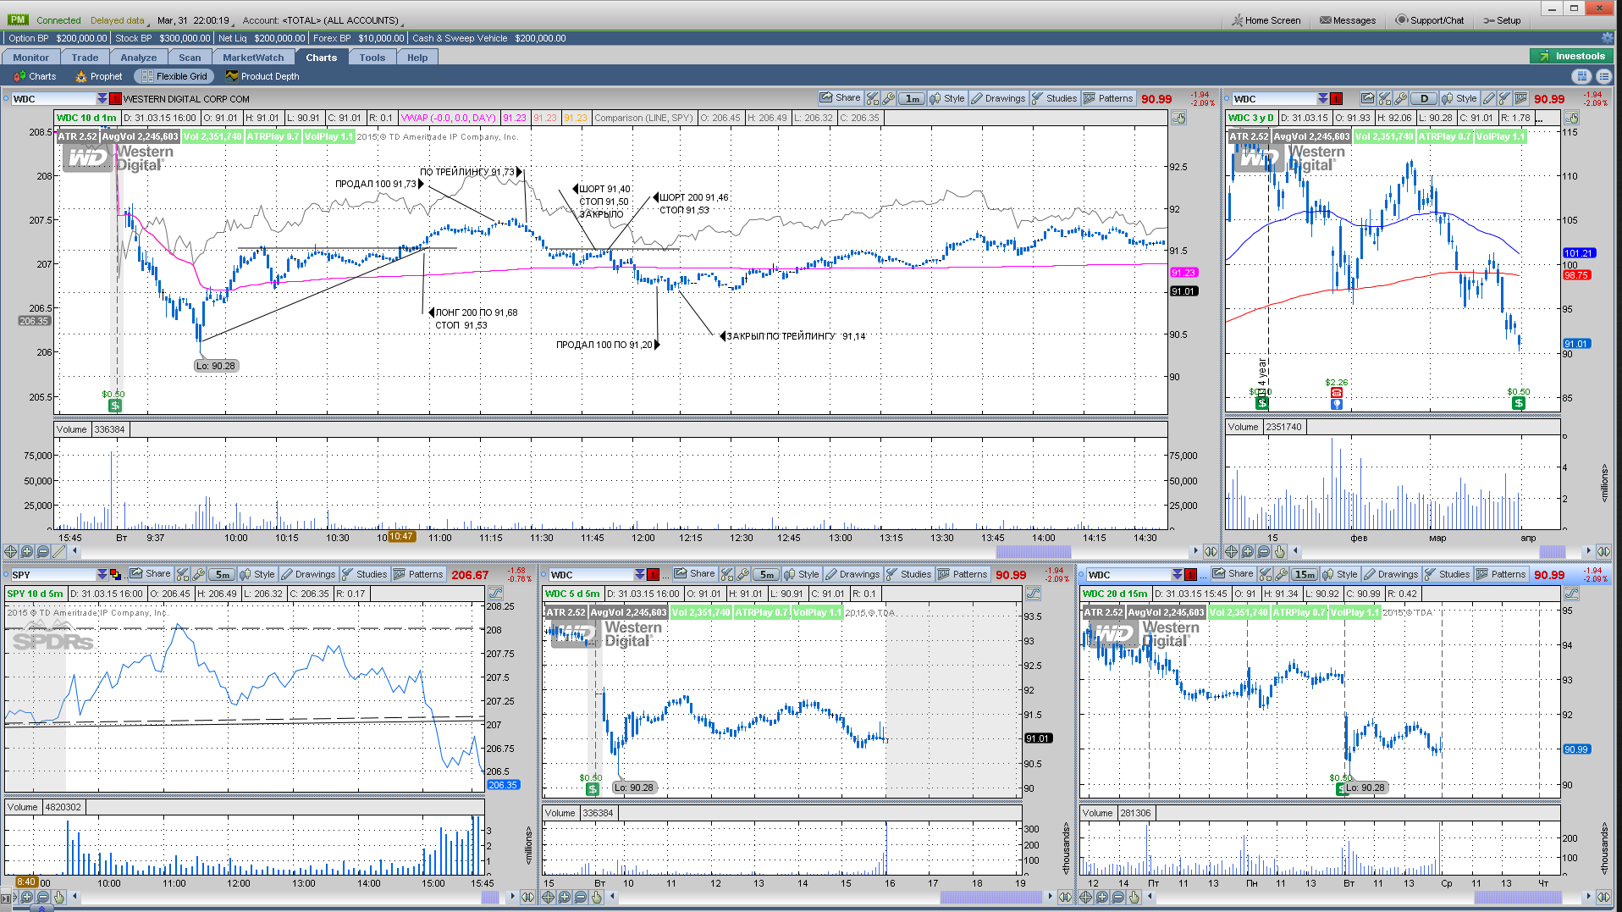Click the D timeframe button on daily chart

pos(1424,98)
